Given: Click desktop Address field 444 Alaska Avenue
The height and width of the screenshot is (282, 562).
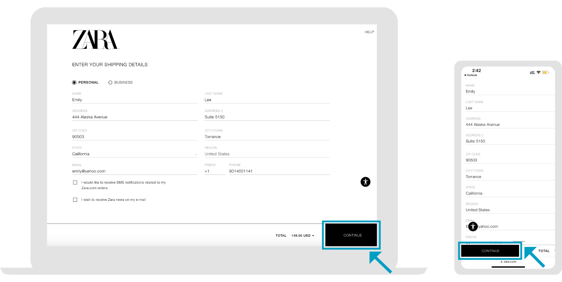Looking at the screenshot, I should click(x=135, y=117).
